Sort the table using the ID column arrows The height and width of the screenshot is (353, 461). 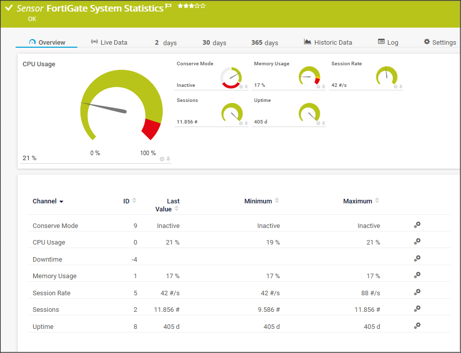click(134, 201)
